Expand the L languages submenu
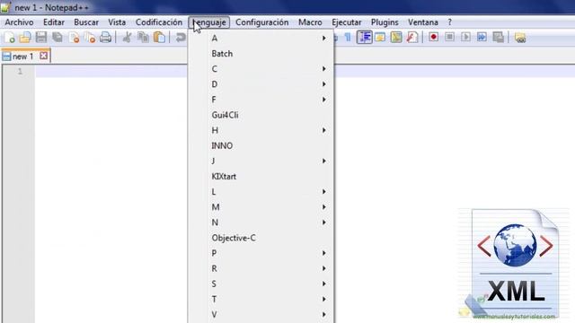This screenshot has height=323, width=575. pyautogui.click(x=261, y=192)
